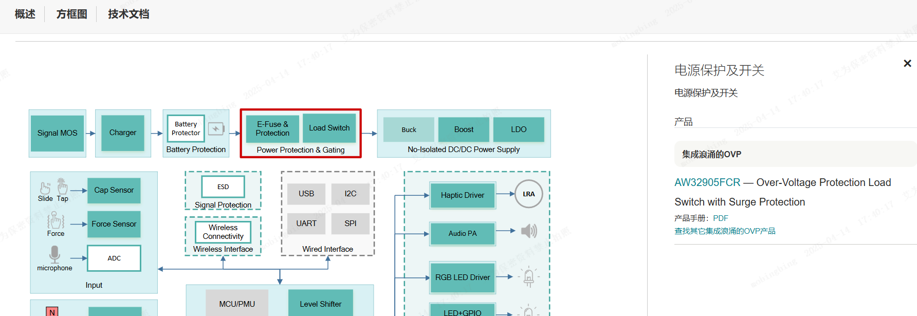Click the Slide gesture hand icon
This screenshot has width=917, height=316.
point(45,189)
